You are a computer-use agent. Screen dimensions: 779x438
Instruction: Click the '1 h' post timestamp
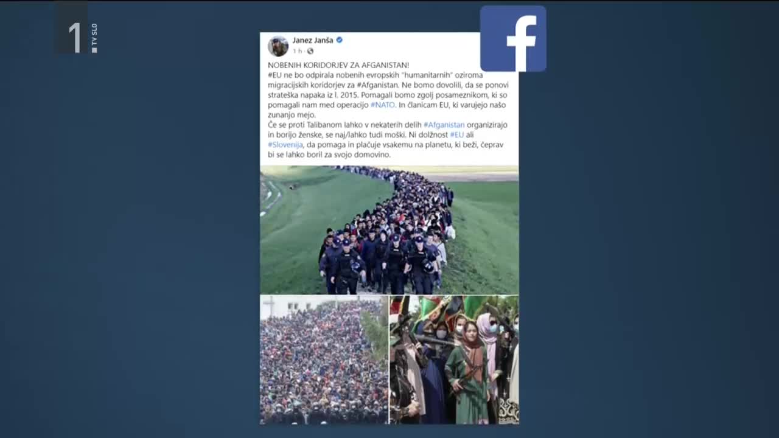pyautogui.click(x=297, y=51)
